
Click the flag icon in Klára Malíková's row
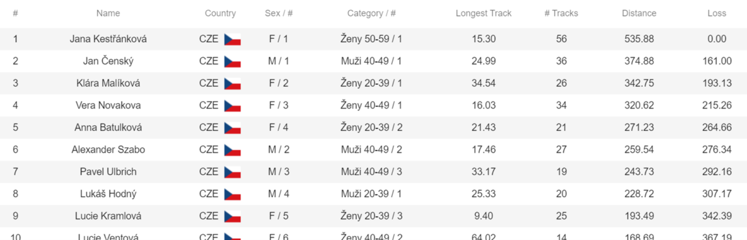click(x=232, y=84)
